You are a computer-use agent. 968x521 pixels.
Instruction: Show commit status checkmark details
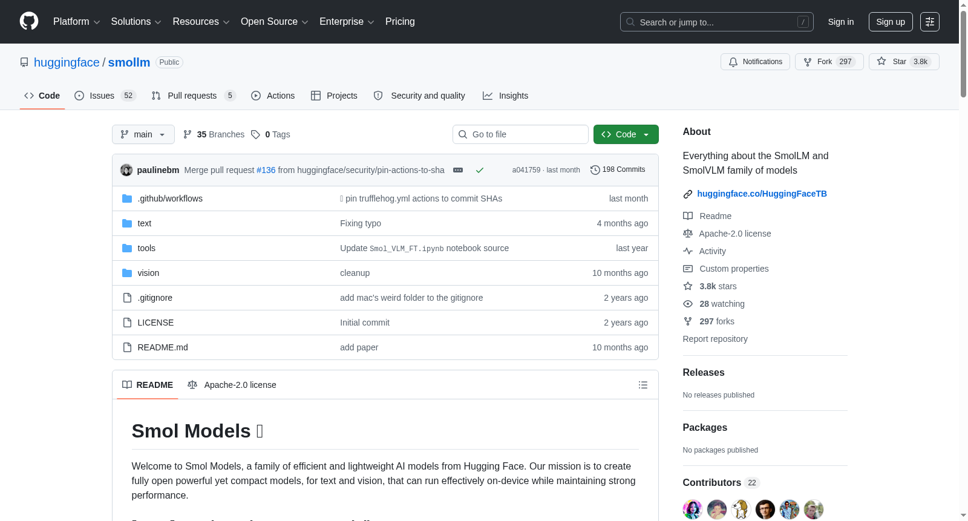480,170
